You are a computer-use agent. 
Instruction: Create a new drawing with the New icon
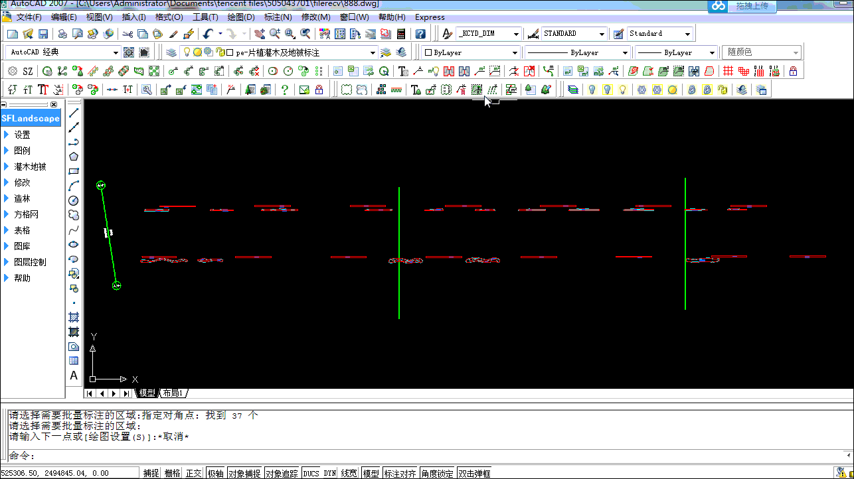(13, 34)
